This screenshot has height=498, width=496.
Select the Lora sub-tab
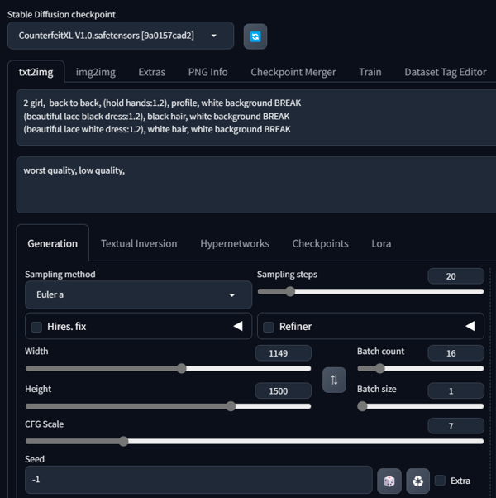(x=381, y=243)
